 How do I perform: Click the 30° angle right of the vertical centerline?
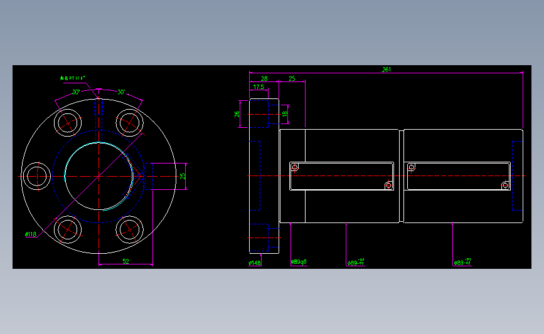[x=120, y=92]
